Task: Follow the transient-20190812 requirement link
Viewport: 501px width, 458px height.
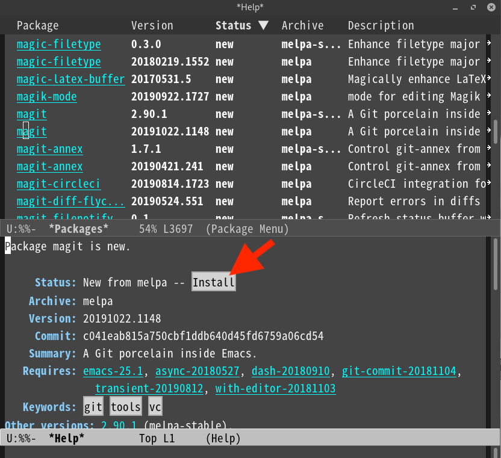Action: (x=149, y=389)
